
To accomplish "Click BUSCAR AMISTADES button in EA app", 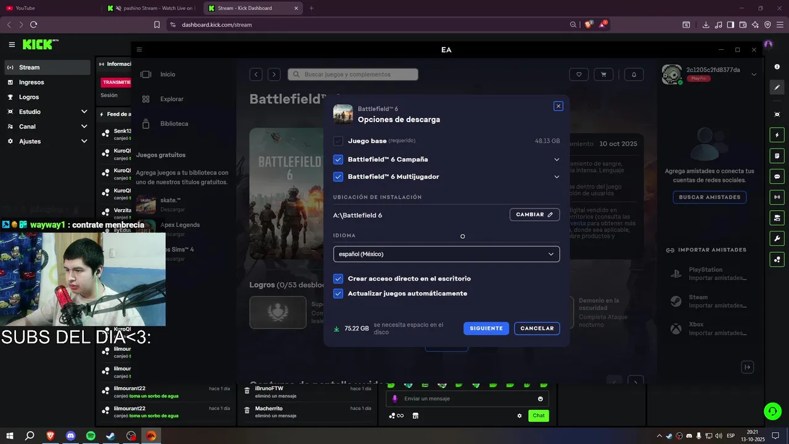I will coord(709,197).
